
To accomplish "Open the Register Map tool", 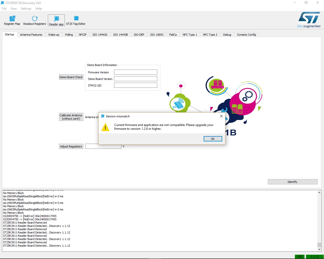I will (12, 20).
